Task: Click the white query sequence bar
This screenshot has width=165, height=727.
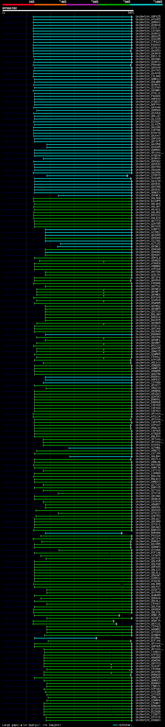Action: click(68, 10)
